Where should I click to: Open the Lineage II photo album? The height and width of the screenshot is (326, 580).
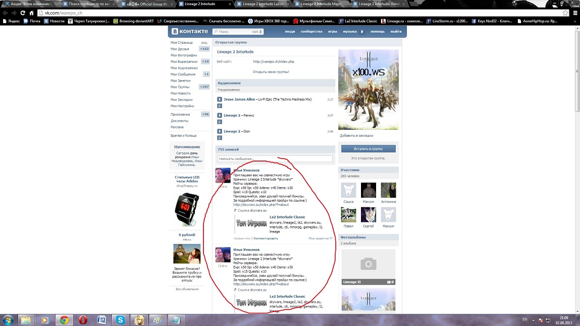pyautogui.click(x=369, y=267)
